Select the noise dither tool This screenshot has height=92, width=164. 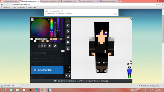click(x=68, y=26)
